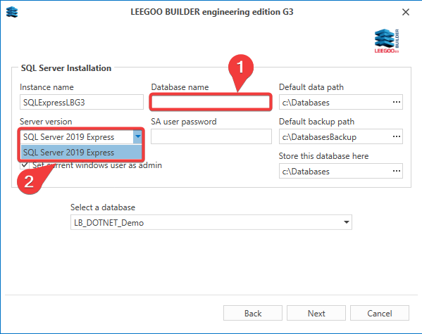The height and width of the screenshot is (334, 422).
Task: Choose SQL Server 2019 Express list option
Action: click(81, 153)
